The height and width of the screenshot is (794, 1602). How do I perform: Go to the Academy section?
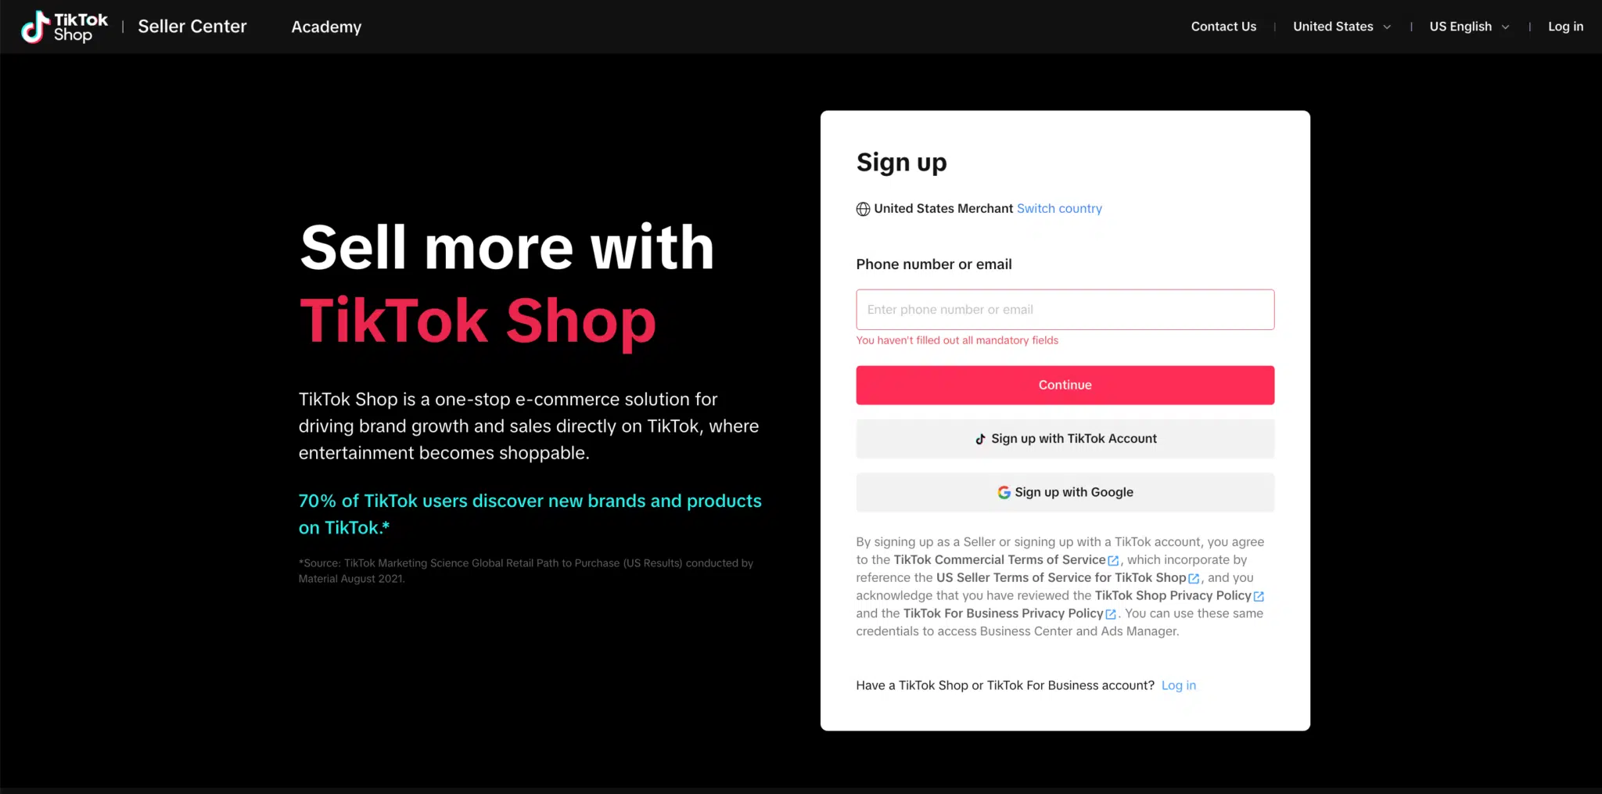point(326,27)
